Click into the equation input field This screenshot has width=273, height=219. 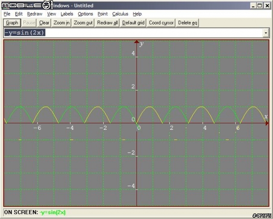(133, 33)
